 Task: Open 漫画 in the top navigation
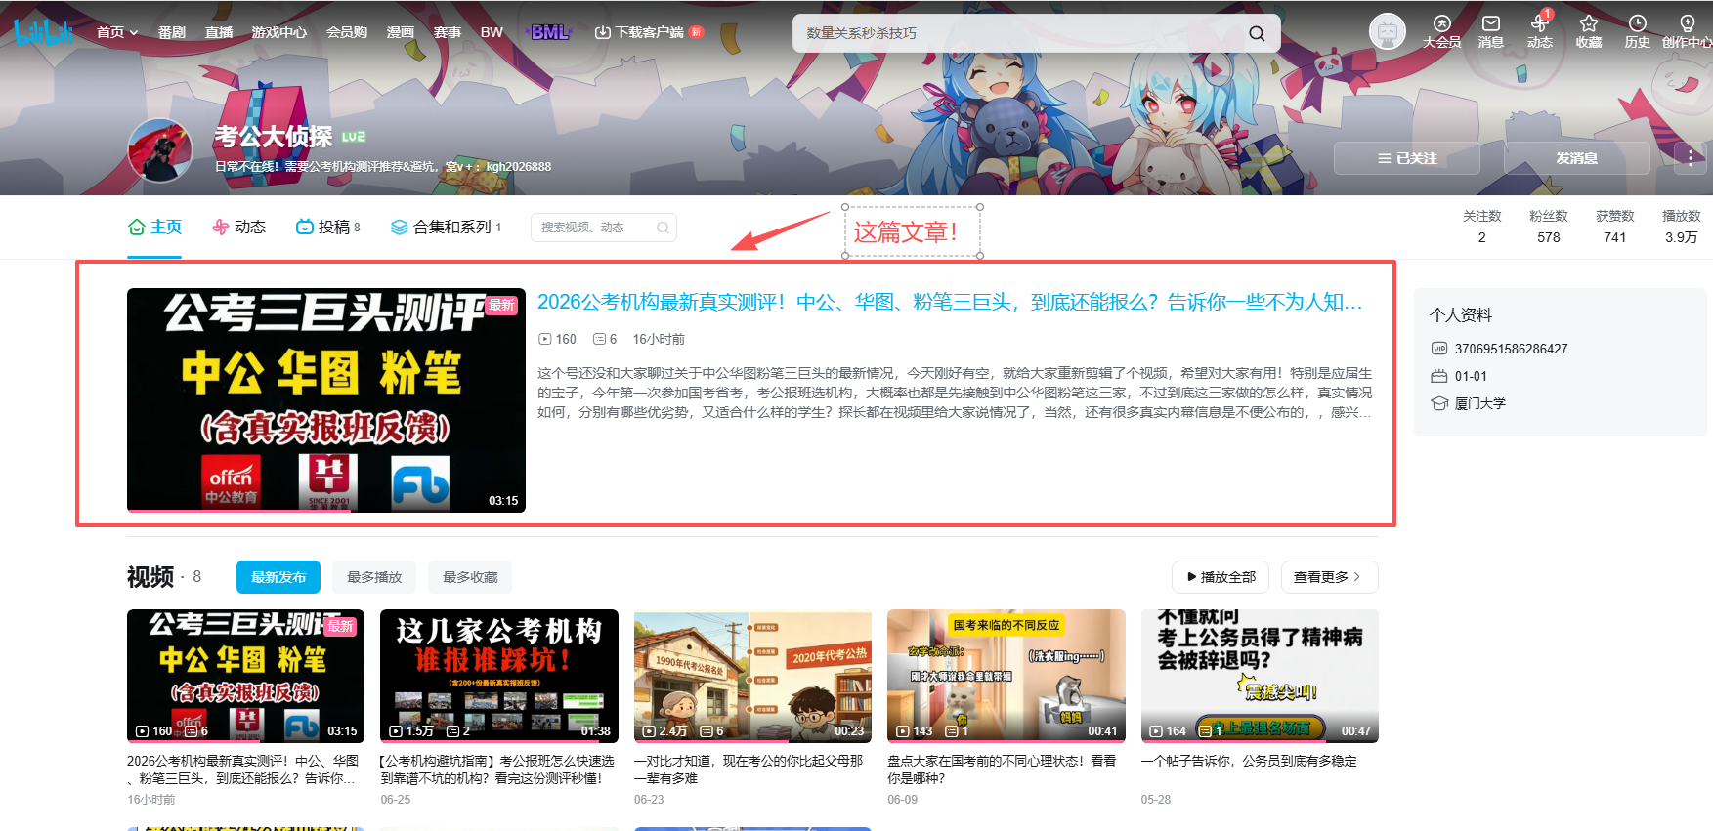coord(401,32)
